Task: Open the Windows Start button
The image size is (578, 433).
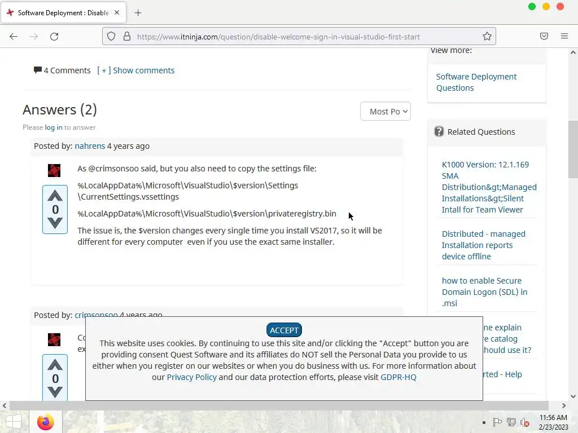Action: [14, 422]
